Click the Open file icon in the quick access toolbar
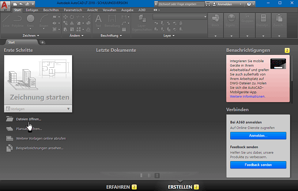298x191 pixels. pyautogui.click(x=21, y=4)
